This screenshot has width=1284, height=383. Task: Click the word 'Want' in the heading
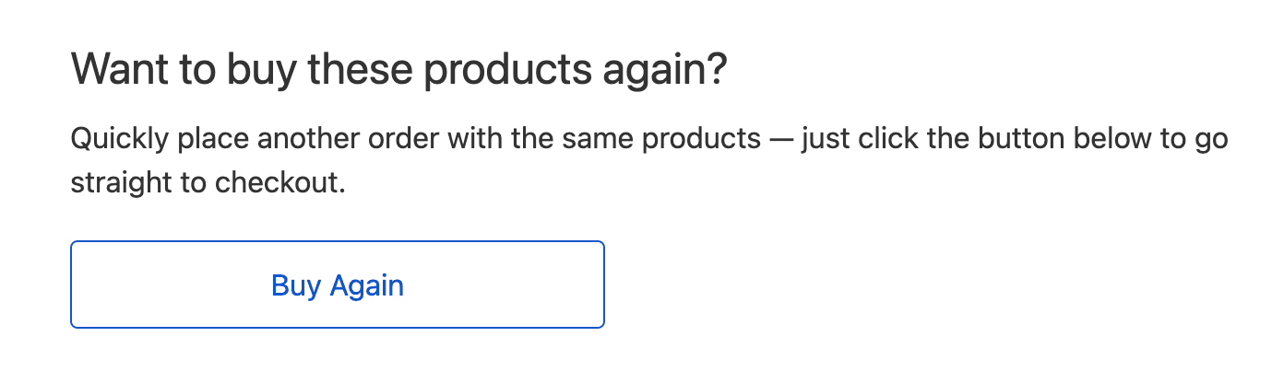tap(112, 70)
